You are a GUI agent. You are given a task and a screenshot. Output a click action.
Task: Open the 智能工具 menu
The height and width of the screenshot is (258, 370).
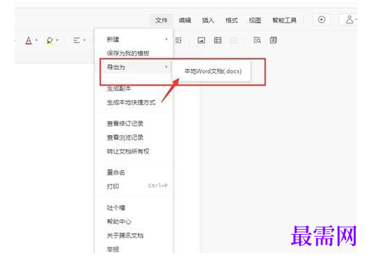284,20
